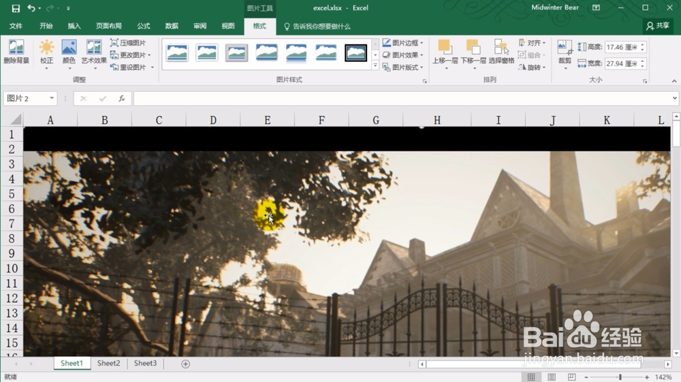The height and width of the screenshot is (382, 681).
Task: Open Selection Pane (选择窗格)
Action: (501, 52)
